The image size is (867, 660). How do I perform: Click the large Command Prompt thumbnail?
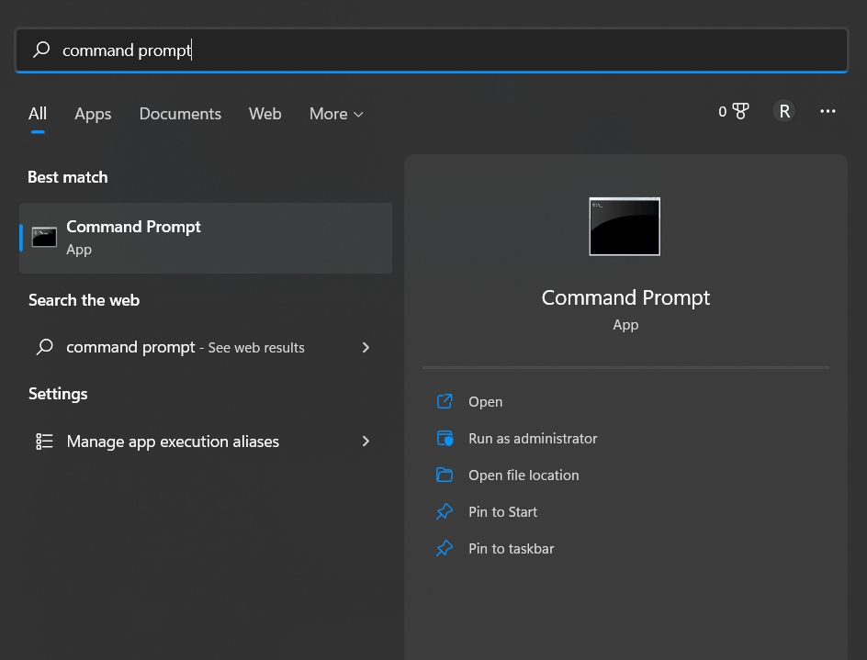point(625,227)
